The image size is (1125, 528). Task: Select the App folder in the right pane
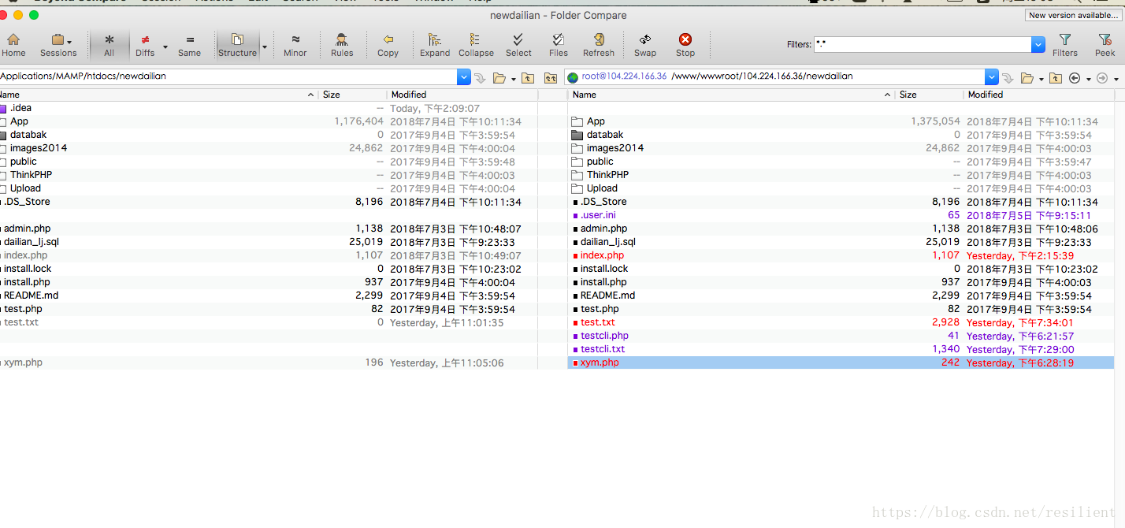pos(596,121)
